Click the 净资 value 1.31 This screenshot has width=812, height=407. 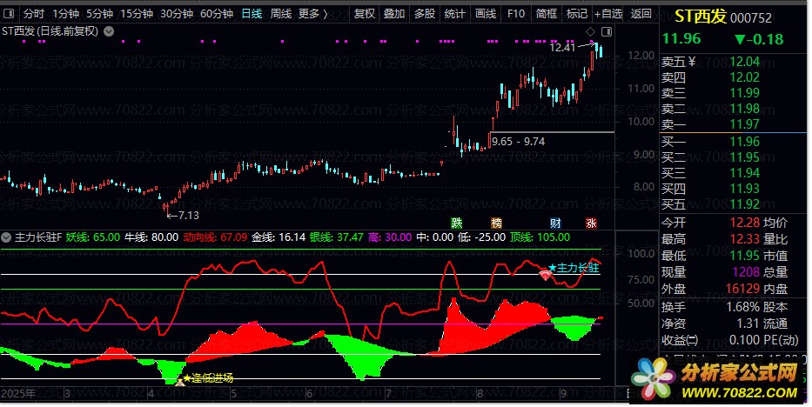[x=748, y=324]
